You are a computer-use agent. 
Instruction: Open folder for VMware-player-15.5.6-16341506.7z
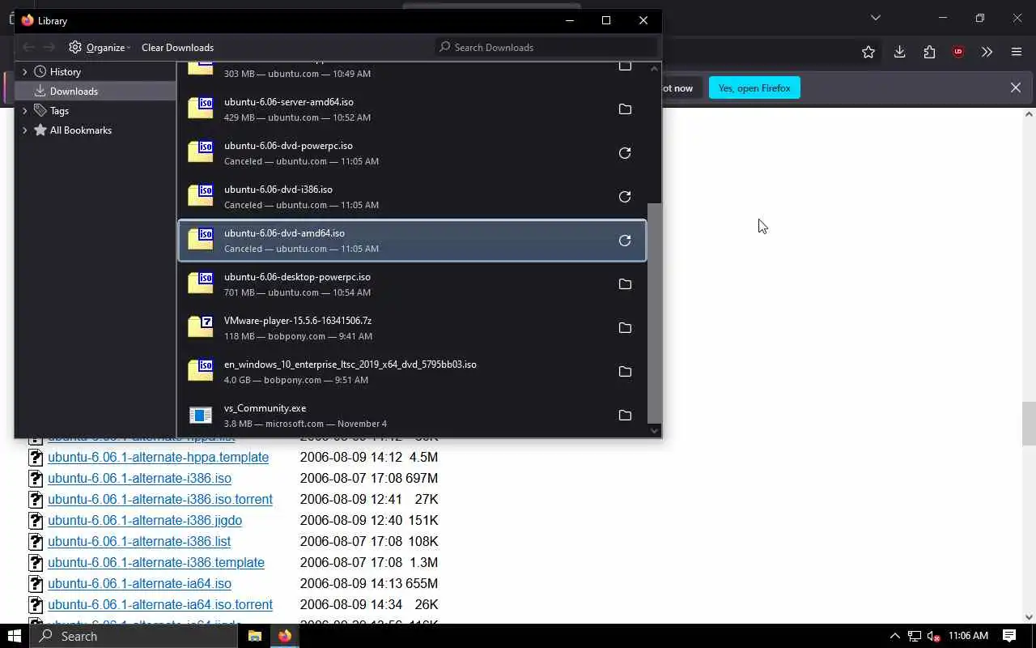coord(625,328)
